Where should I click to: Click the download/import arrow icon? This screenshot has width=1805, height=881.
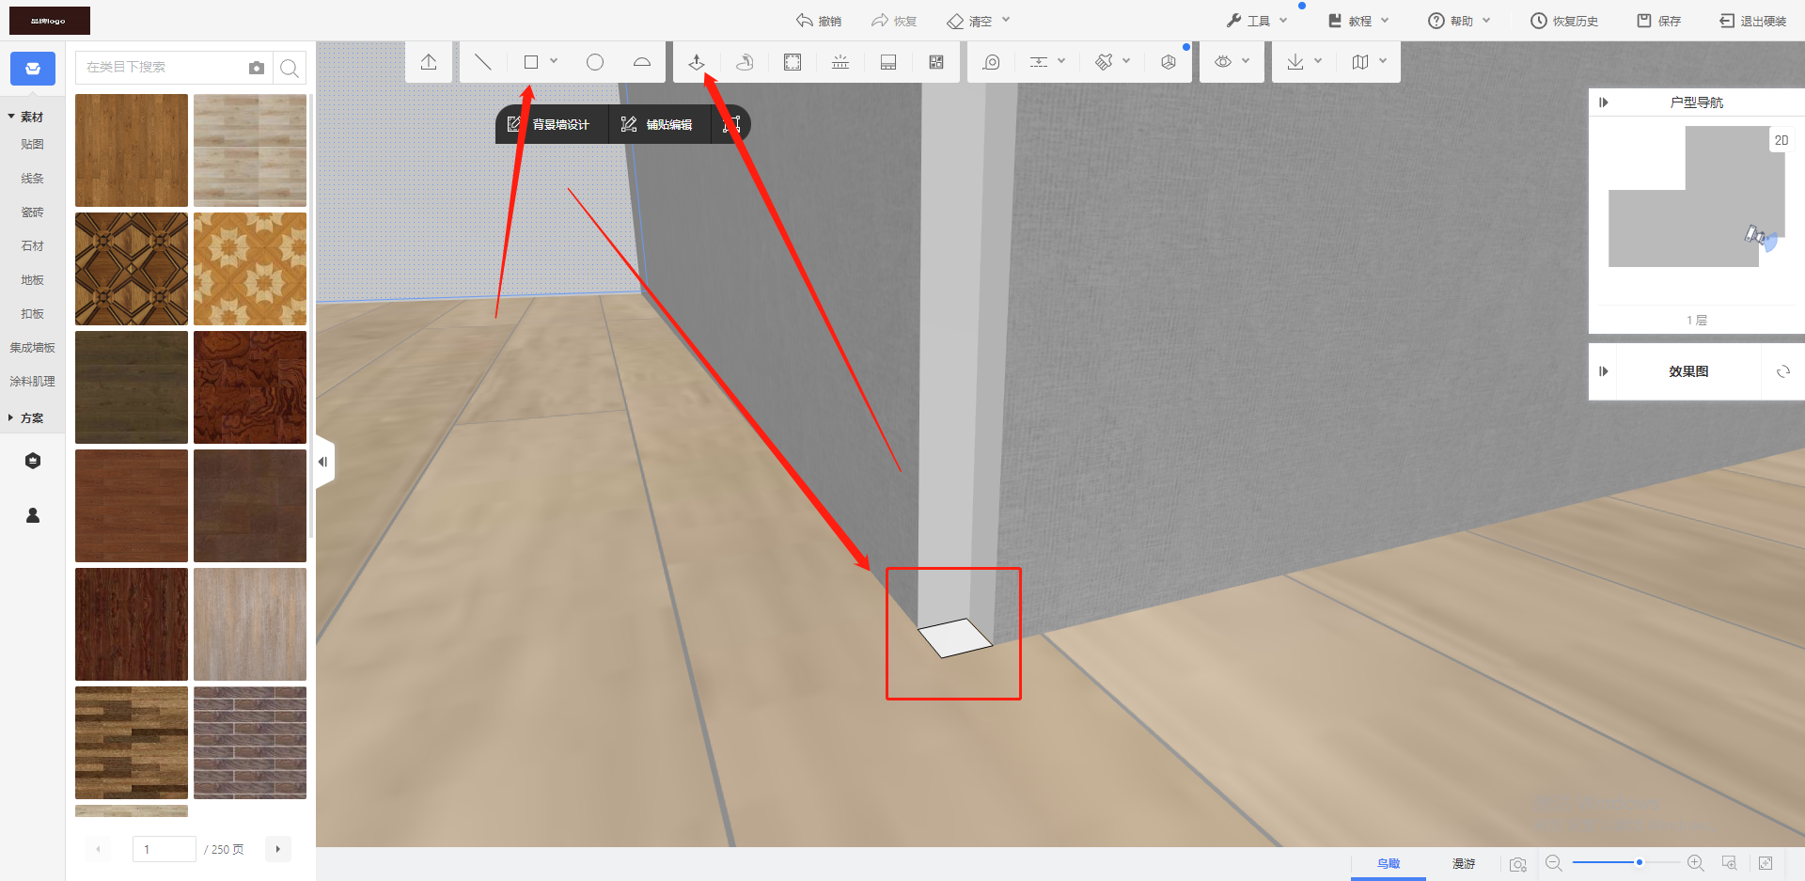(x=1295, y=62)
